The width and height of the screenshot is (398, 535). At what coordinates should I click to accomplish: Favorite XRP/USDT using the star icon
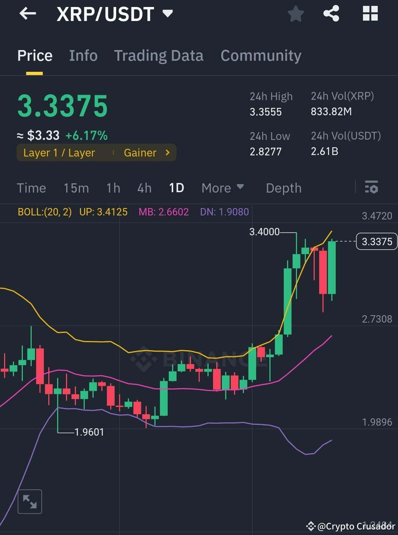click(296, 14)
